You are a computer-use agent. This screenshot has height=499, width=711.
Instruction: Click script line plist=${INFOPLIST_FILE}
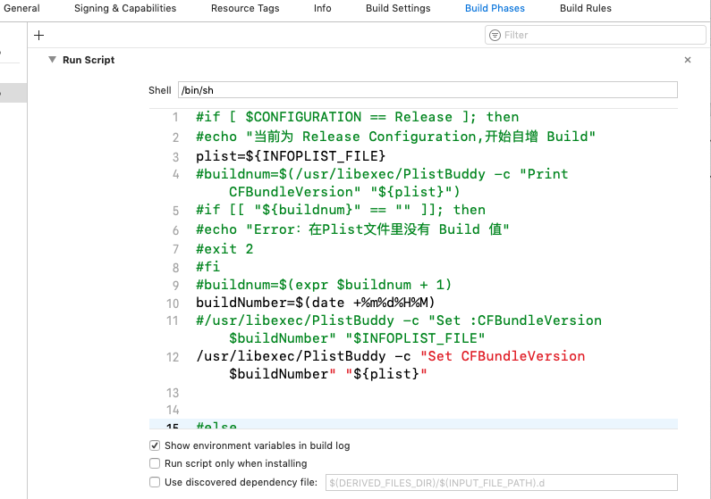tap(291, 156)
